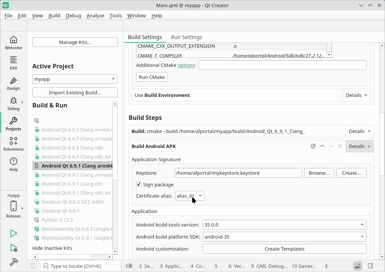The height and width of the screenshot is (272, 385).
Task: Select the WebAssembly Qt 6.6.3 kit
Action: pyautogui.click(x=73, y=229)
